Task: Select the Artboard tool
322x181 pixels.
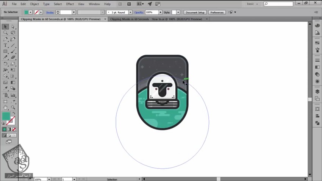Action: [5, 101]
